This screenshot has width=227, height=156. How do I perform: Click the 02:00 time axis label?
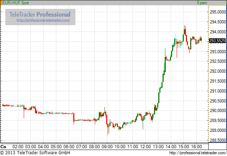pyautogui.click(x=18, y=146)
